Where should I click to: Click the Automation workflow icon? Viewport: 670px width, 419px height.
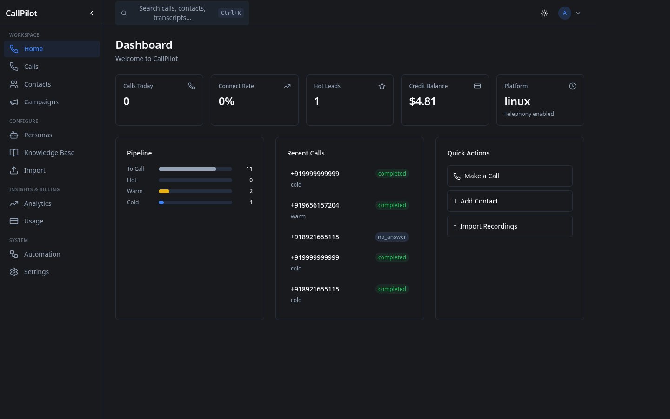click(x=14, y=254)
